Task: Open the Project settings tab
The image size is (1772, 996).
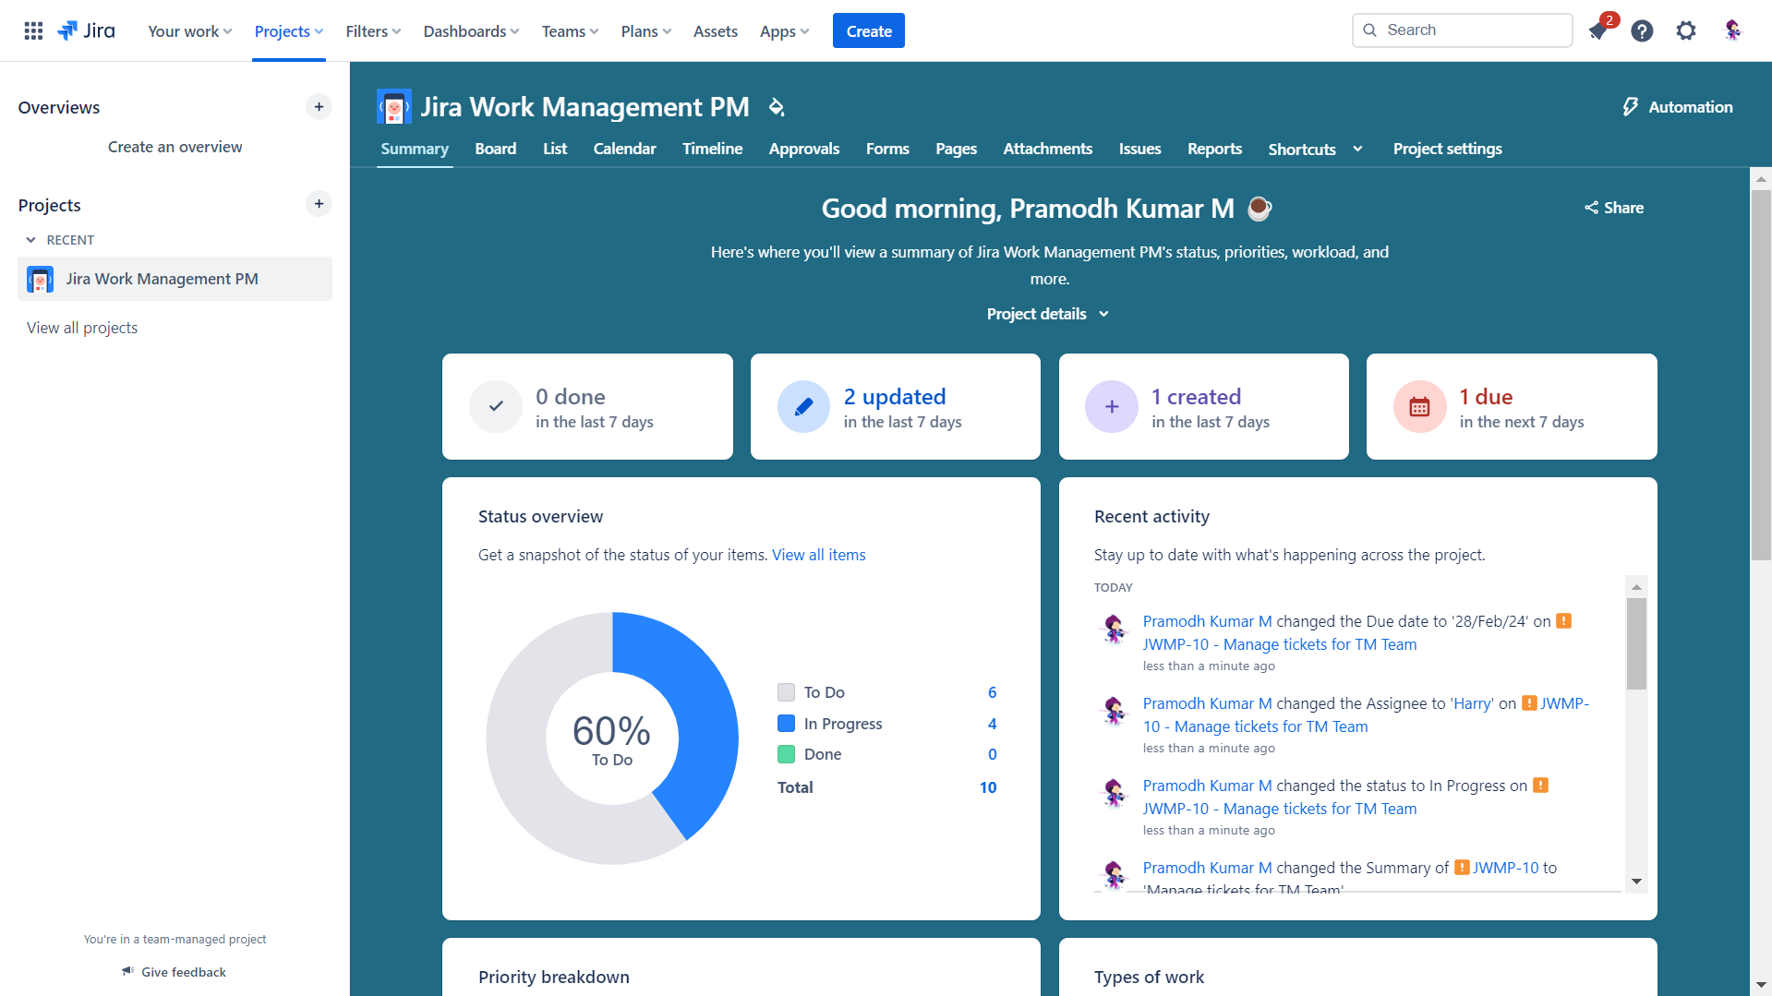Action: [1447, 149]
